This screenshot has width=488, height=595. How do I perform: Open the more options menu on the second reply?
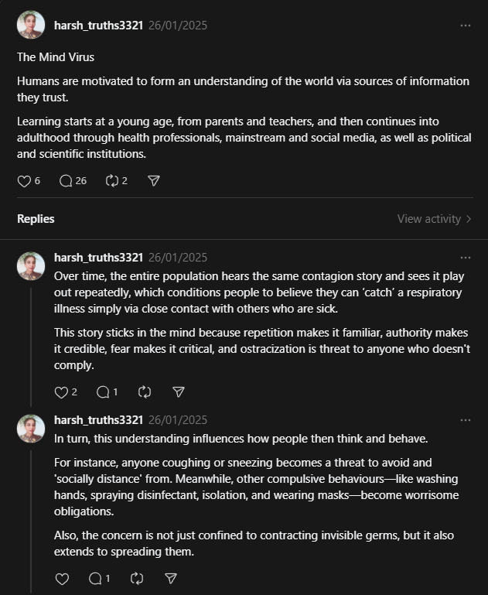[466, 420]
